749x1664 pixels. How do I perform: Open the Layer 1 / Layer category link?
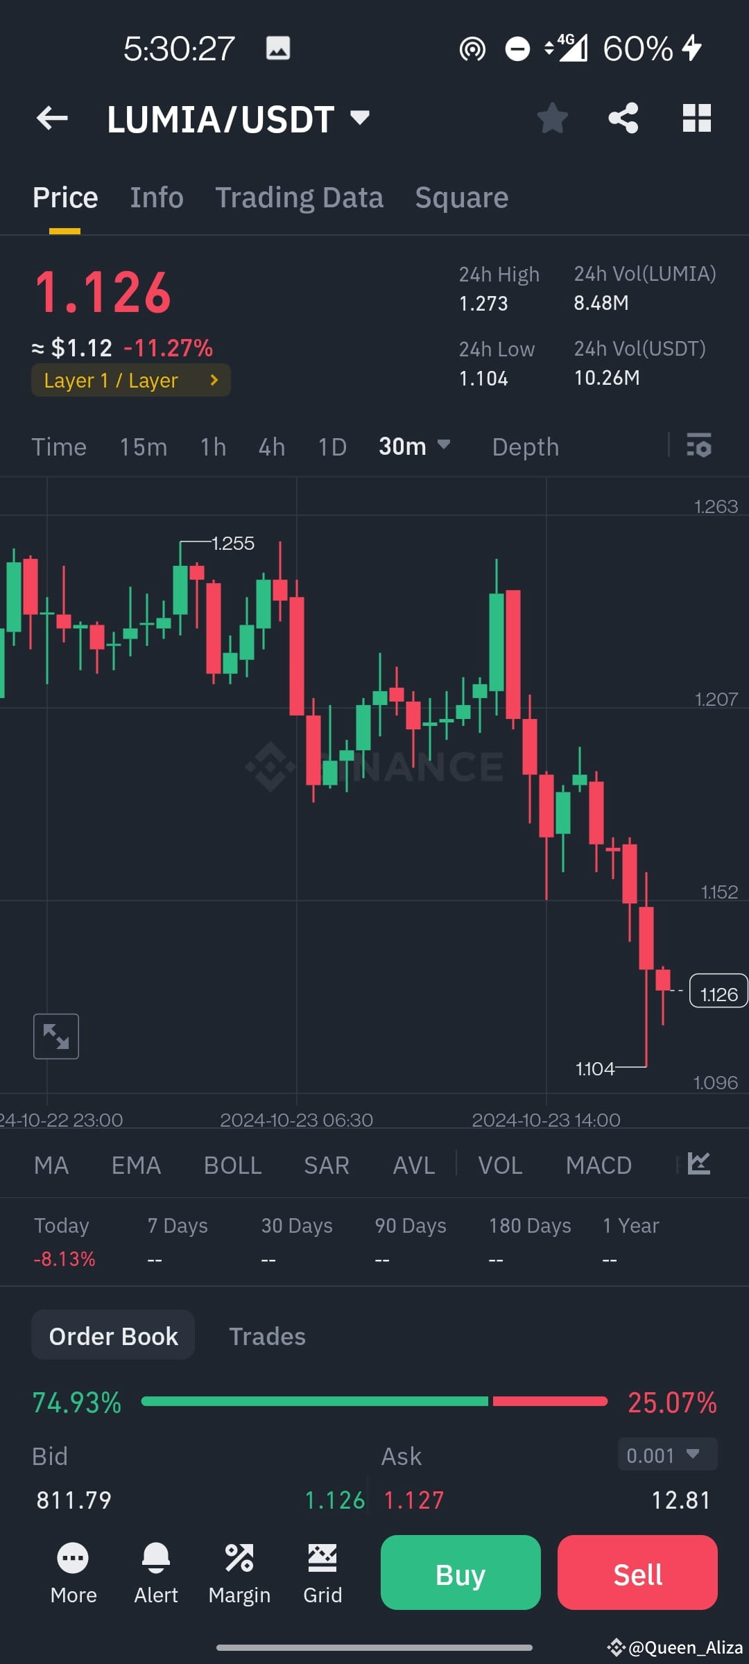click(130, 380)
